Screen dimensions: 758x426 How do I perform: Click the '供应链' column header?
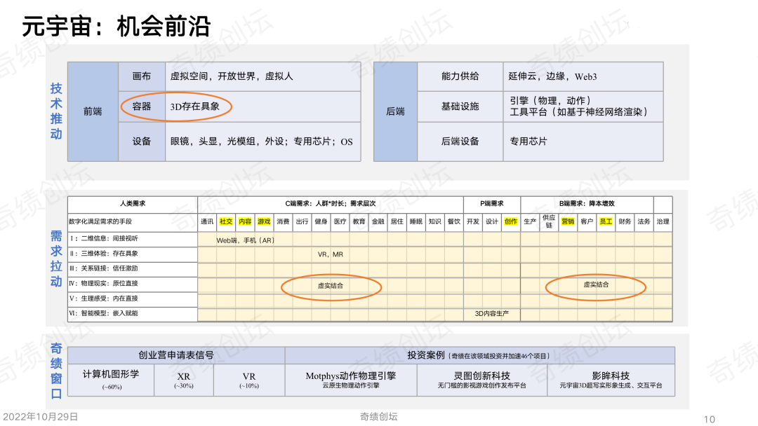tap(549, 221)
